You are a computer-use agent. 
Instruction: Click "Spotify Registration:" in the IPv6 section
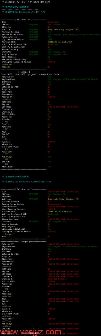click(14, 217)
